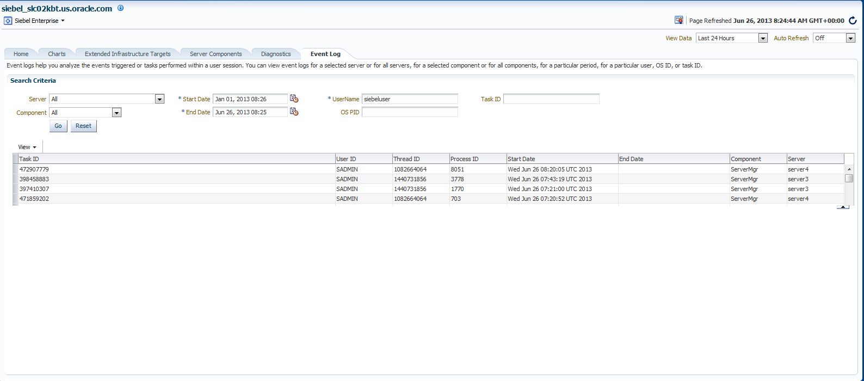Image resolution: width=864 pixels, height=381 pixels.
Task: Click process ID 3778 cell
Action: pyautogui.click(x=478, y=179)
